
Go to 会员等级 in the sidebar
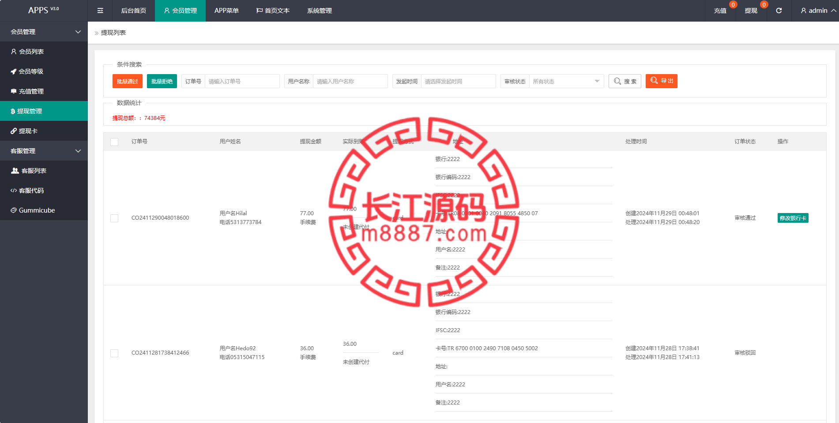click(44, 71)
